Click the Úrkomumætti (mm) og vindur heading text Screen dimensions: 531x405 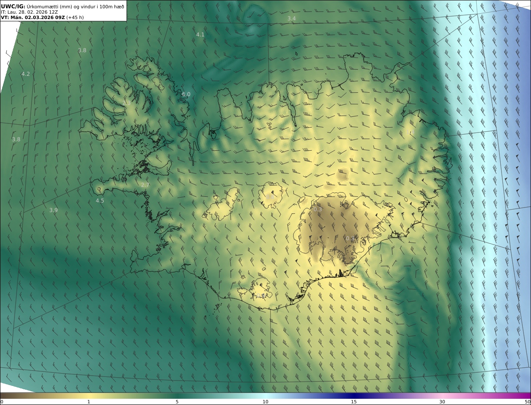[x=76, y=6]
